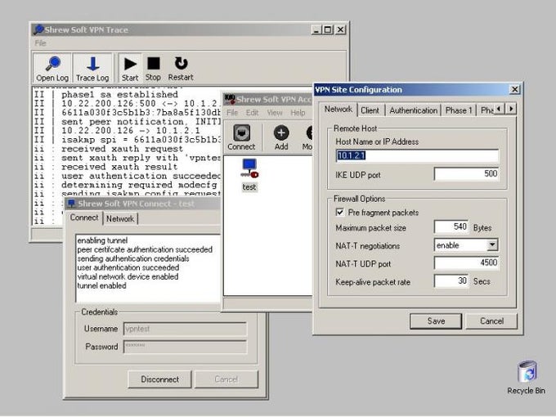Click the Trace Log toolbar button
556x417 pixels.
point(92,69)
